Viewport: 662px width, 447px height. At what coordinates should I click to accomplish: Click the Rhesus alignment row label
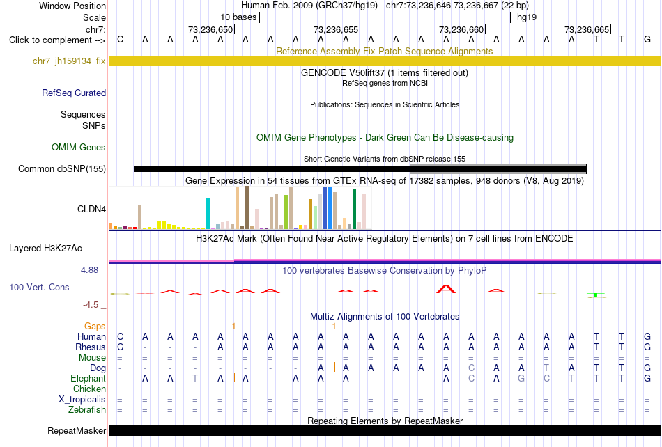(91, 347)
